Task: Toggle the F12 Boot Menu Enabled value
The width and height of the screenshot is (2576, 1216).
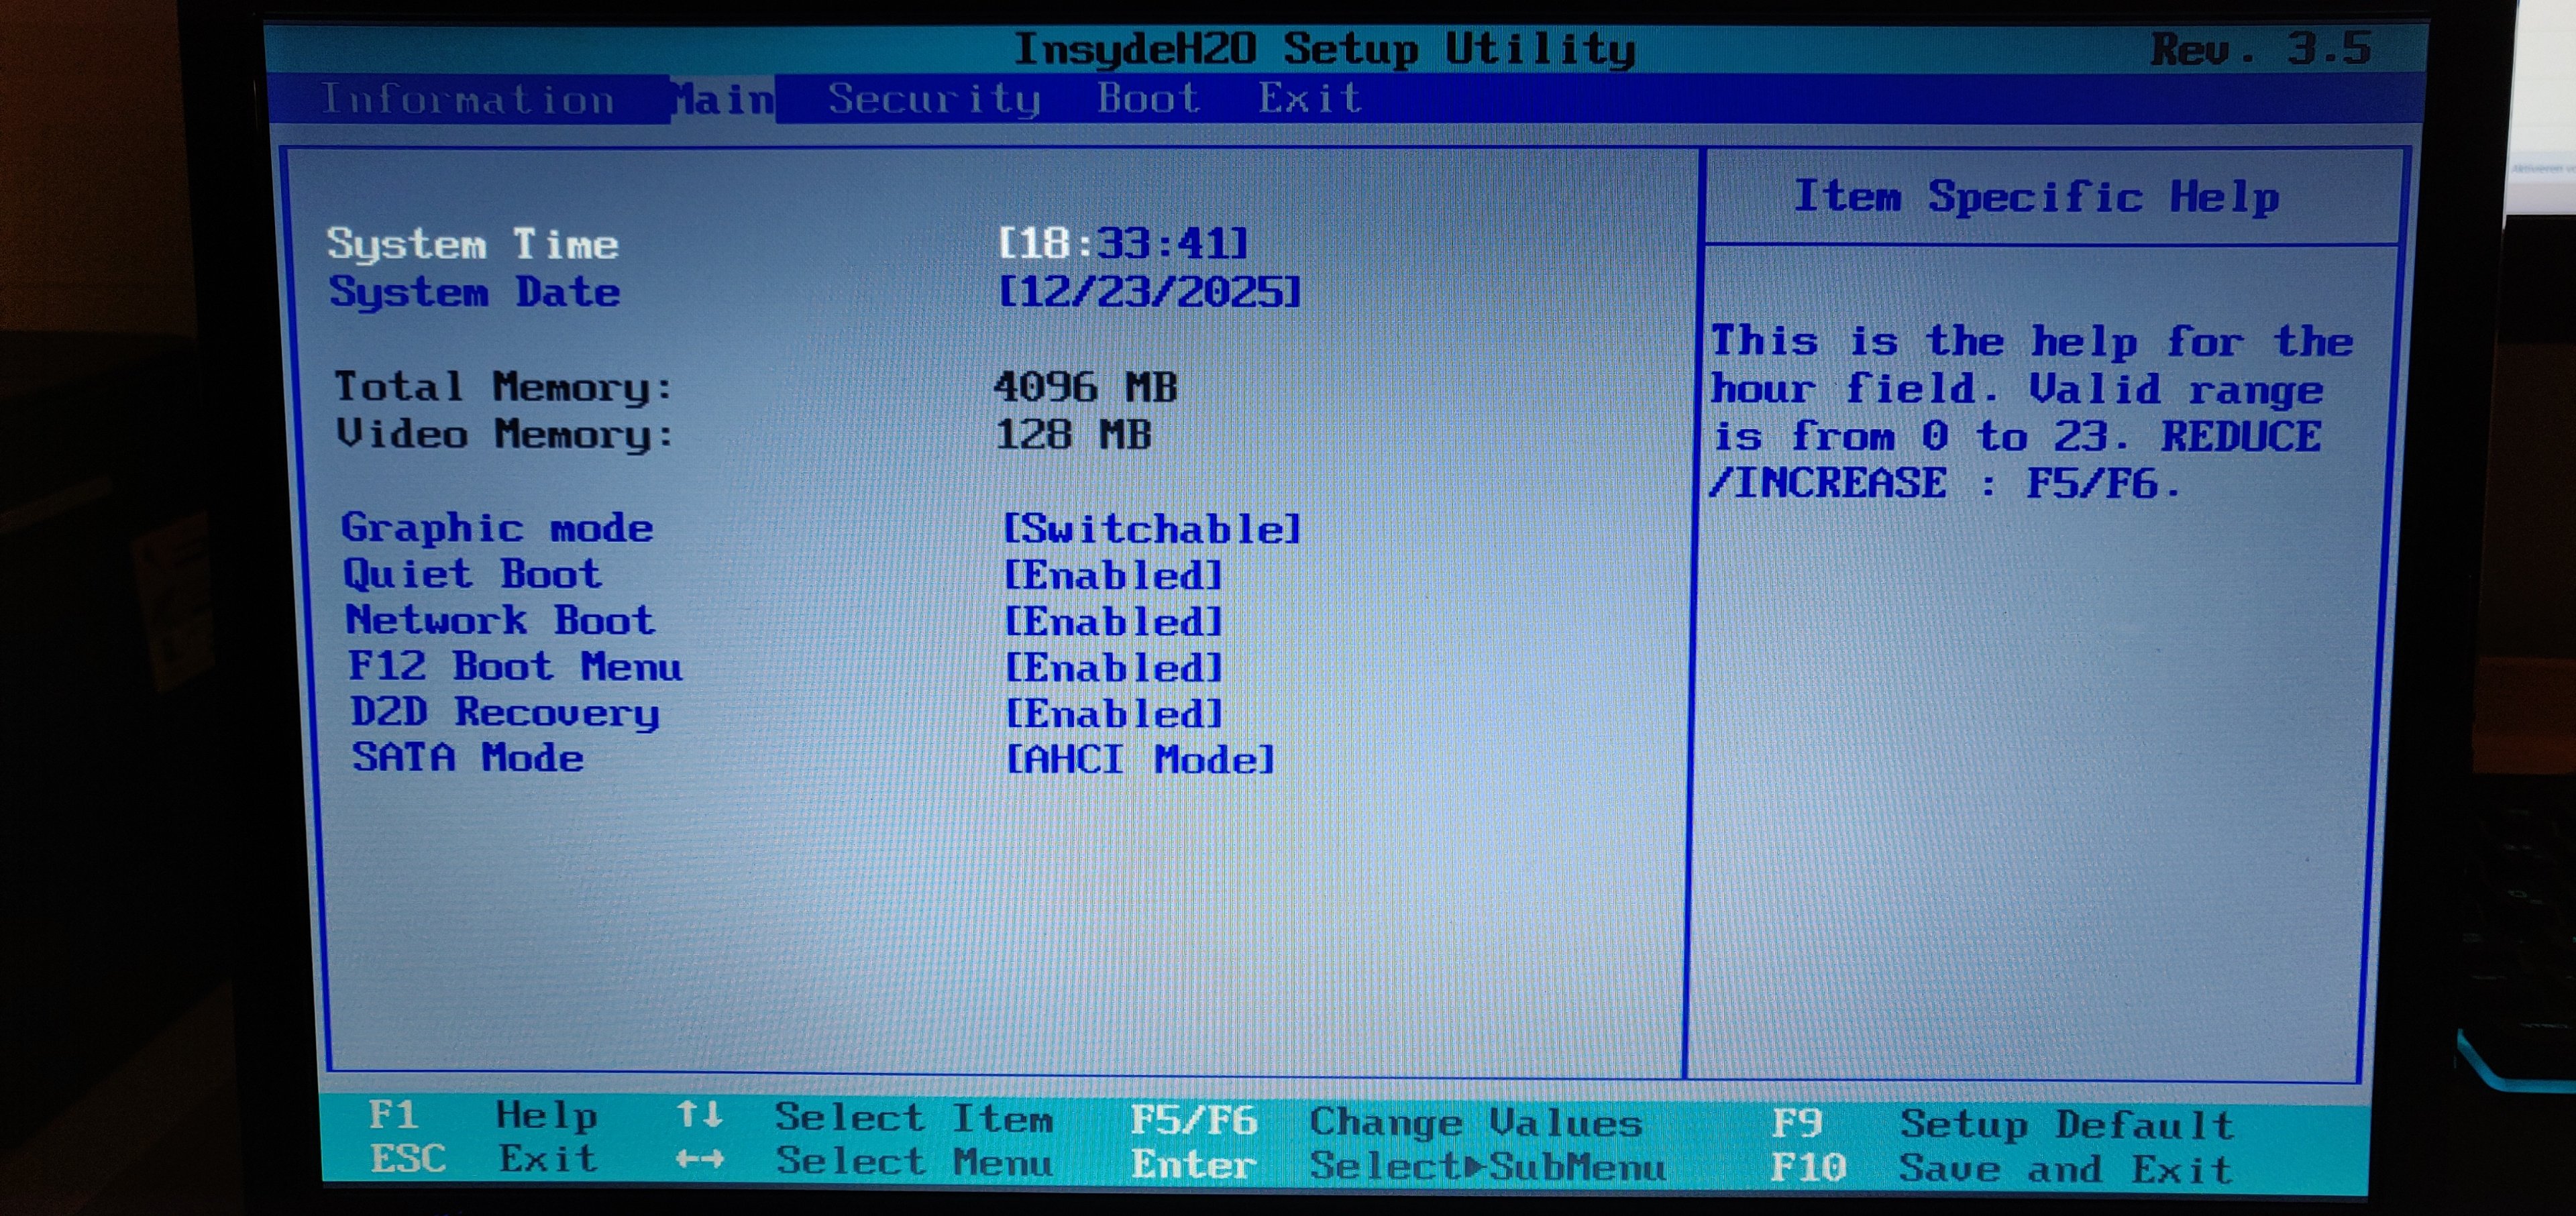Action: [x=1113, y=667]
